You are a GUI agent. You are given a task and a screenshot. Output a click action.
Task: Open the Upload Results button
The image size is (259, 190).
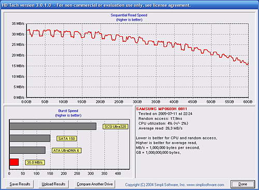click(53, 184)
